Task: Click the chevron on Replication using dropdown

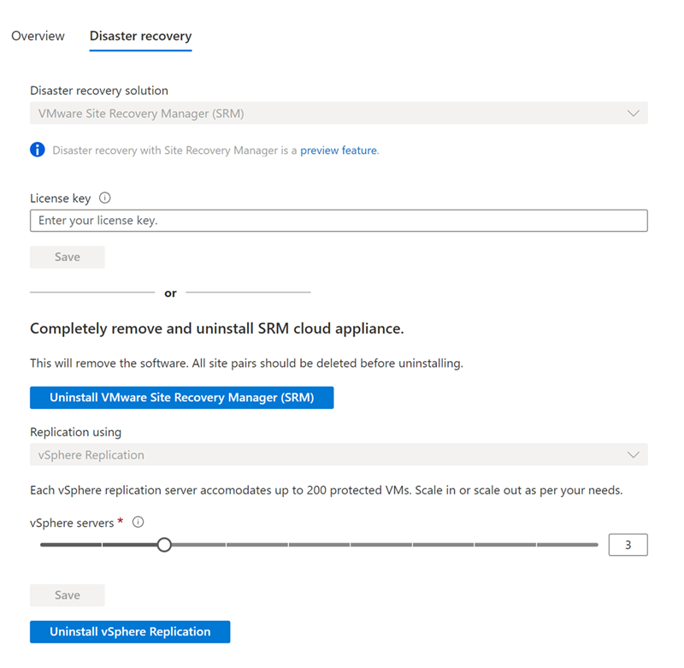Action: pyautogui.click(x=633, y=455)
